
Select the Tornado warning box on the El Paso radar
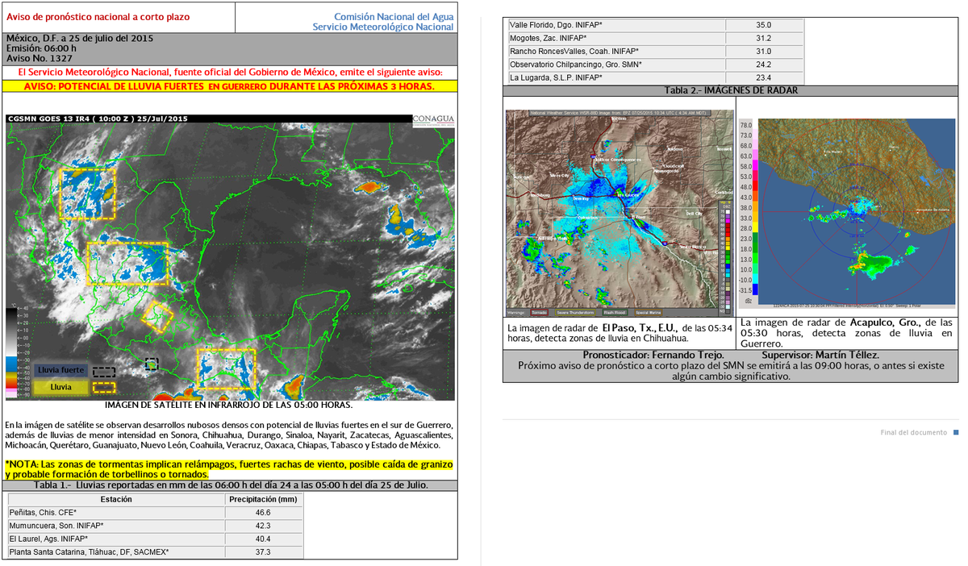pos(538,312)
